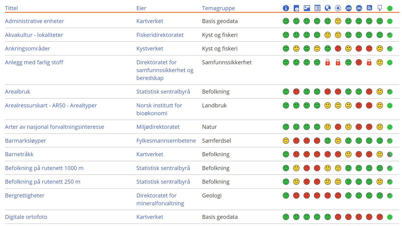
Task: Click the GML column header icon
Action: coord(359,8)
